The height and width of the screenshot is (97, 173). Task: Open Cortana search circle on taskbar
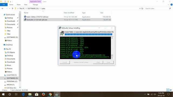coord(10,94)
